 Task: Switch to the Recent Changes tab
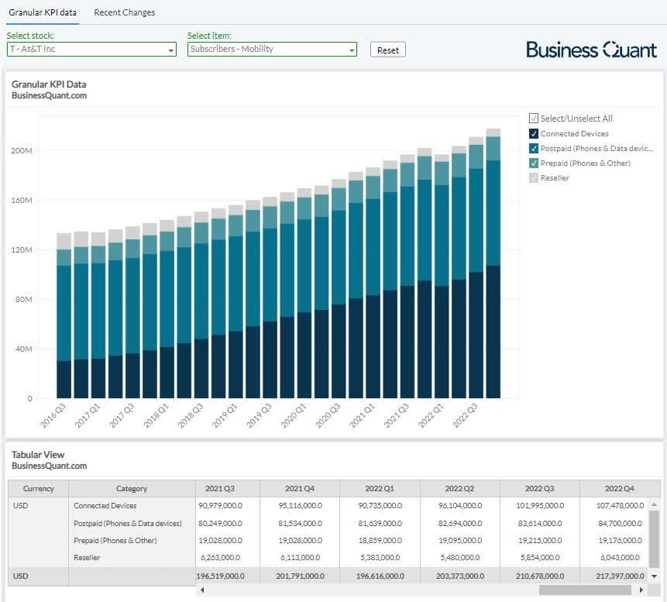(x=124, y=12)
